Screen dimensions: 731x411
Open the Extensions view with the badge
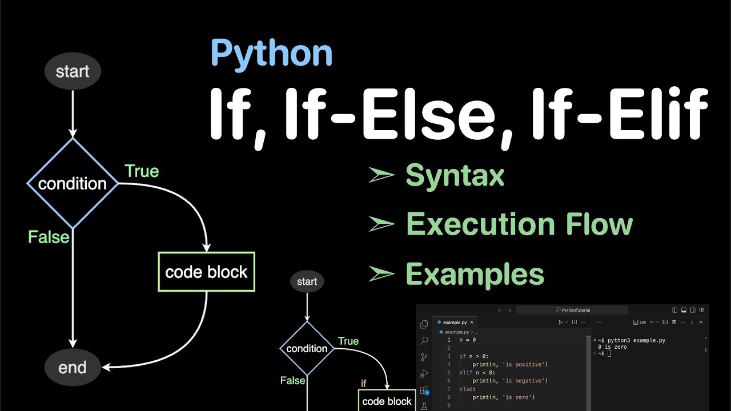[424, 390]
